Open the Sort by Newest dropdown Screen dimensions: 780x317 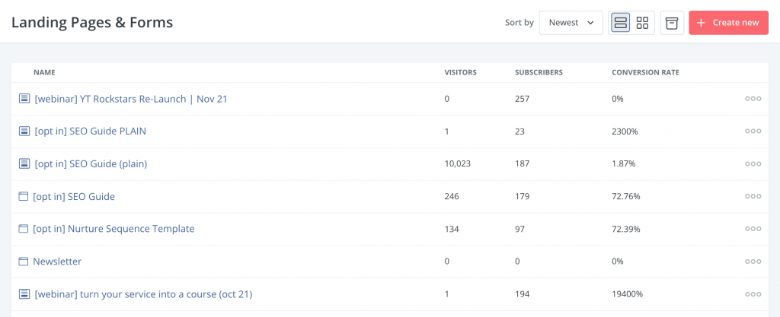pyautogui.click(x=571, y=23)
